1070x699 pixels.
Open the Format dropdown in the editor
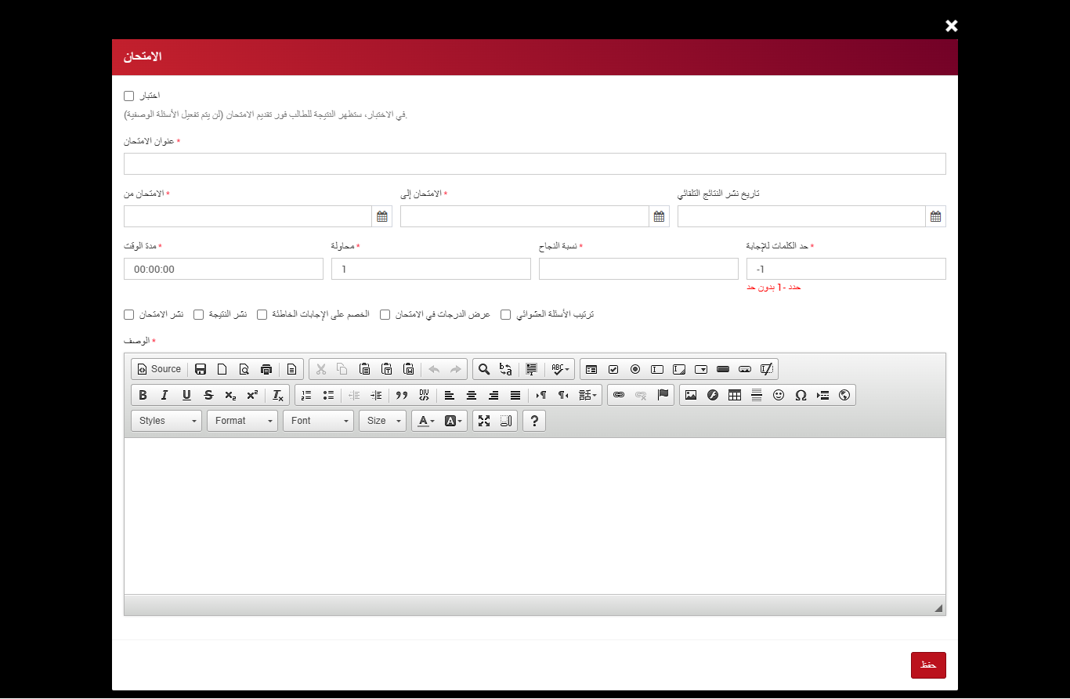(242, 421)
